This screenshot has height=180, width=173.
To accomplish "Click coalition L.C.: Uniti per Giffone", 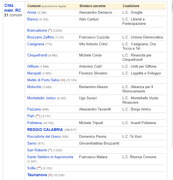I will 139,66.
